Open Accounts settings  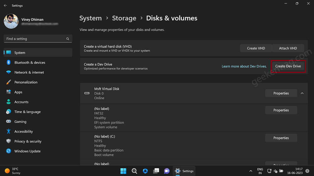(38, 102)
